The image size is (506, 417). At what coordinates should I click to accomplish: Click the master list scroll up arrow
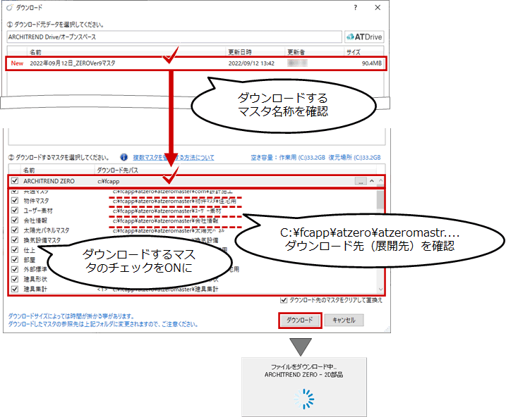(381, 181)
